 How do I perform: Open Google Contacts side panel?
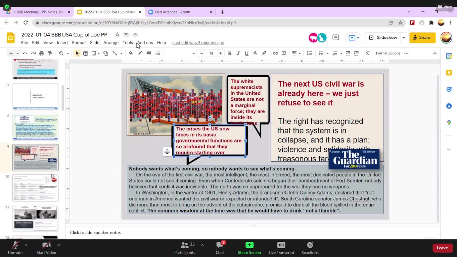tap(449, 106)
